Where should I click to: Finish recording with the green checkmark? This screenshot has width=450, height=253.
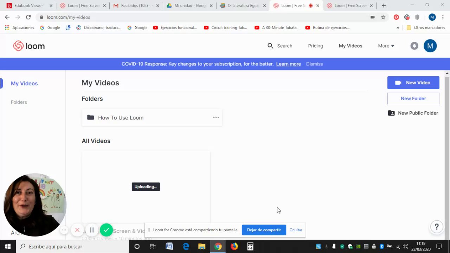point(106,230)
